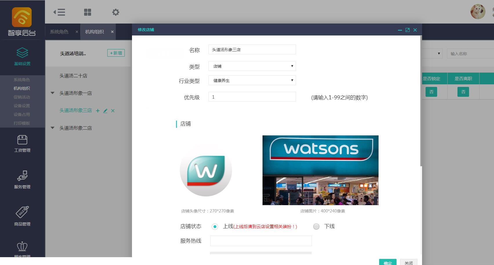
Task: Open the crown 顾客管理 sidebar icon
Action: coord(22,247)
